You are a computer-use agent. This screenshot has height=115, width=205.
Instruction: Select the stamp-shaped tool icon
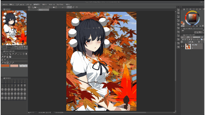tap(2, 60)
